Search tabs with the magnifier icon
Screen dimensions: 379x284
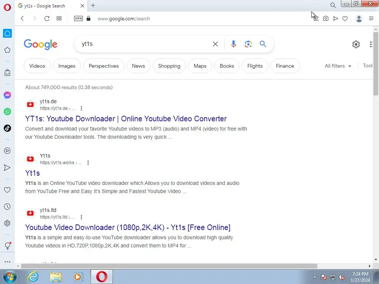[x=333, y=5]
